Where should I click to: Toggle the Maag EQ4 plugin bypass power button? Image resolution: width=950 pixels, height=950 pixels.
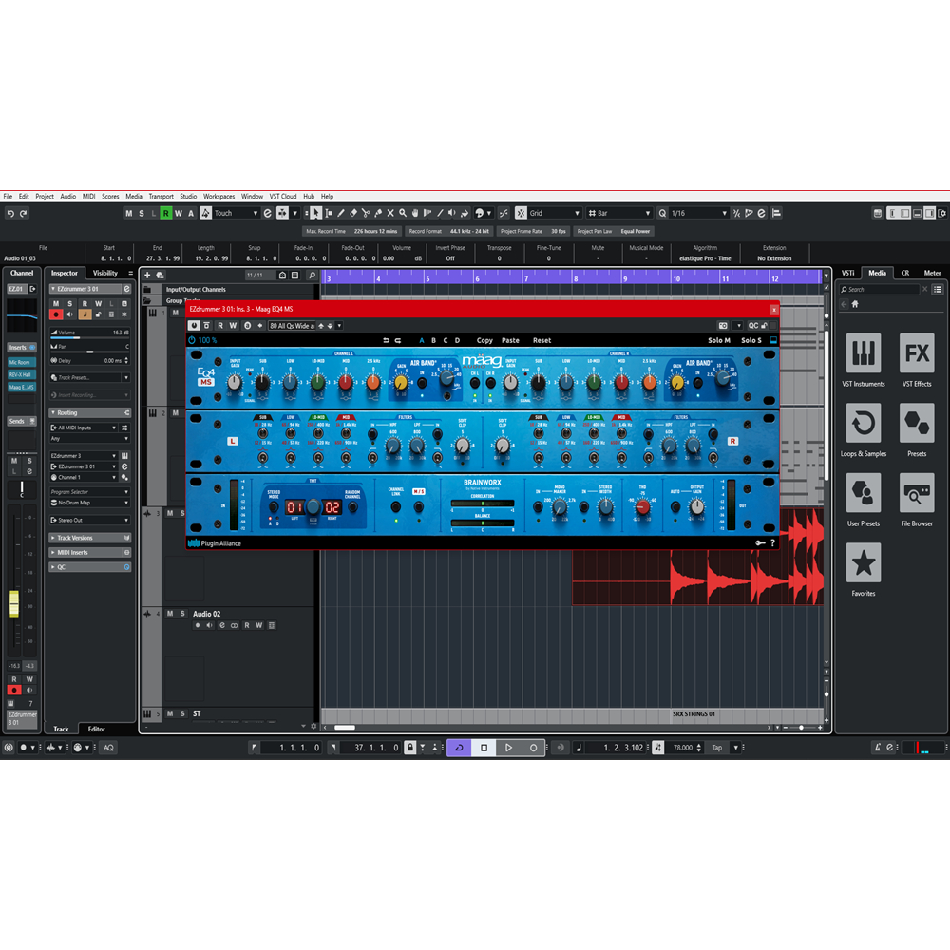[x=194, y=325]
